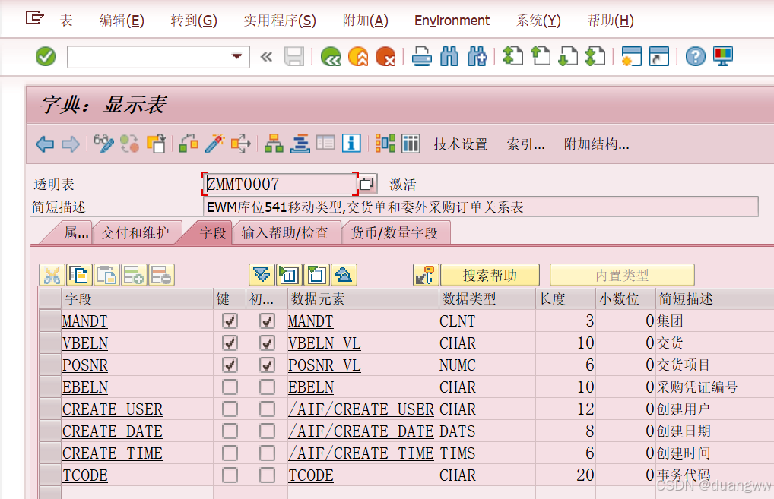Toggle initial value checkbox for TCODE row
The width and height of the screenshot is (774, 499).
(267, 475)
